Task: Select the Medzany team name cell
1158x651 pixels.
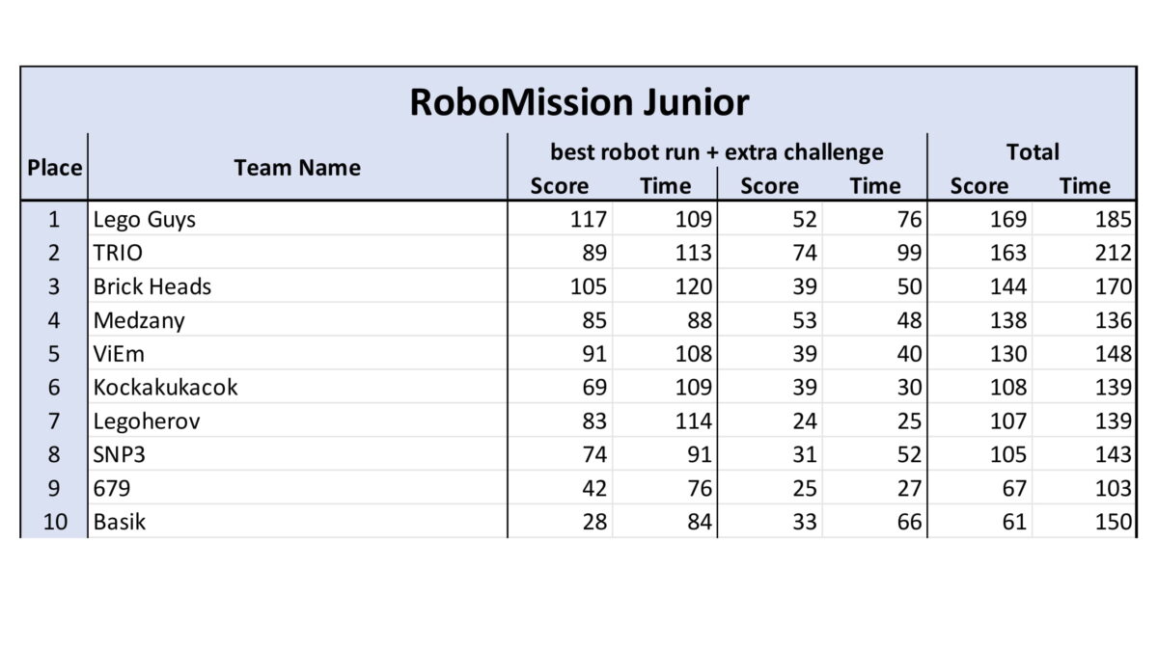Action: [297, 320]
